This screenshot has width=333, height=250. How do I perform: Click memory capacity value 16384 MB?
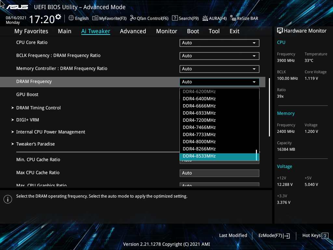click(x=286, y=149)
